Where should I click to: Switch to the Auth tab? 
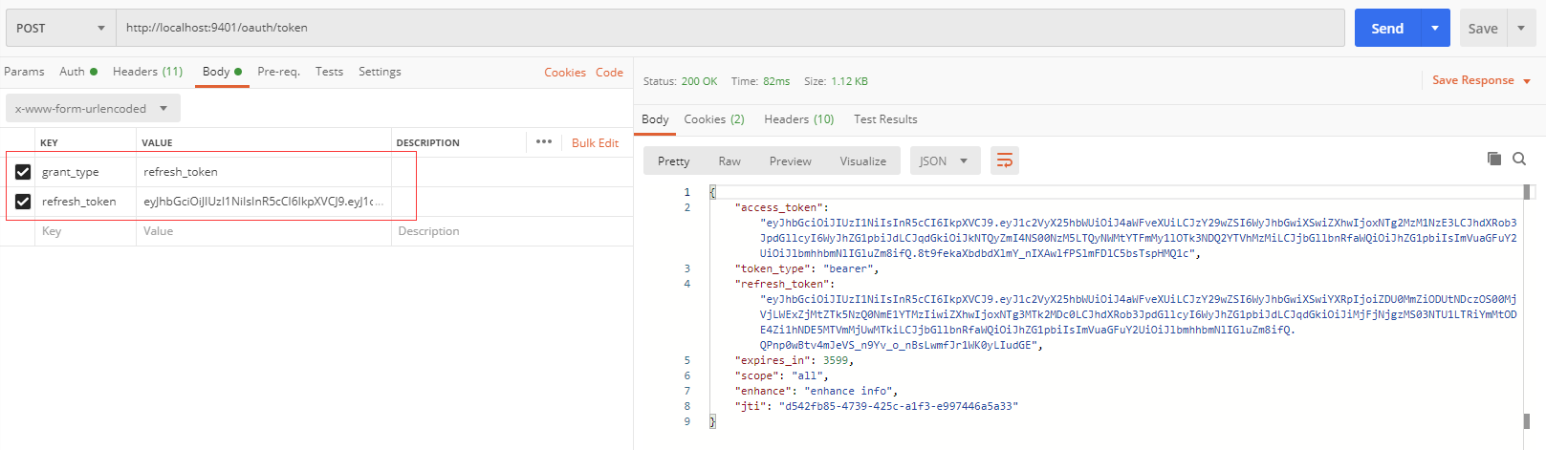tap(77, 72)
